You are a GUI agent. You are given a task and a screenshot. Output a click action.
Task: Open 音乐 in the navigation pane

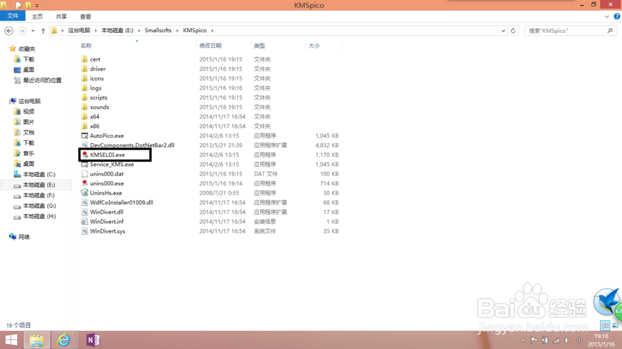coord(29,153)
